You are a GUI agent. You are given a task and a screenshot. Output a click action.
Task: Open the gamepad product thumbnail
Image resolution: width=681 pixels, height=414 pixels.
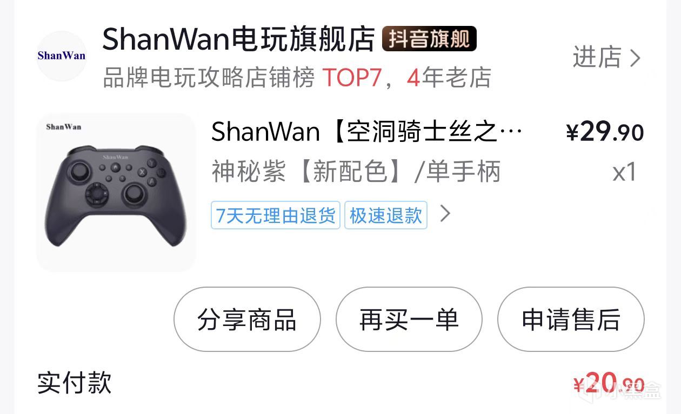click(x=116, y=192)
